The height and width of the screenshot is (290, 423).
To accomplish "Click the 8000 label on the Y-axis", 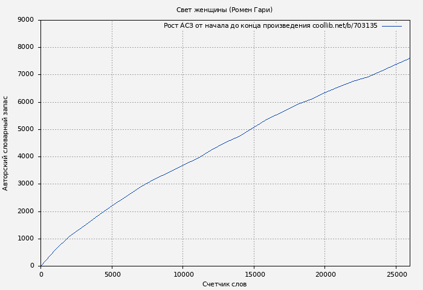I will [x=26, y=47].
